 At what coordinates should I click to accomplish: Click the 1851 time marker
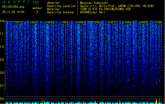[x=18, y=22]
